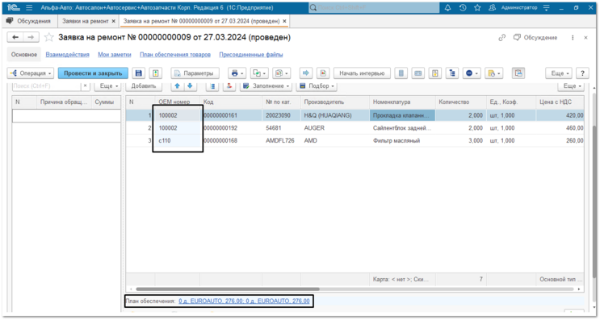Viewport: 600px width, 320px height.
Task: Switch to the Заявки на ремонт tab
Action: [x=88, y=21]
